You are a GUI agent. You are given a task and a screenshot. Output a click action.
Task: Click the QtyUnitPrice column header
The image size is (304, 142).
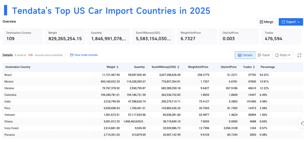[229, 67]
